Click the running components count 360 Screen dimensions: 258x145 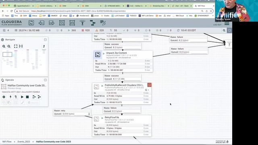[72, 31]
